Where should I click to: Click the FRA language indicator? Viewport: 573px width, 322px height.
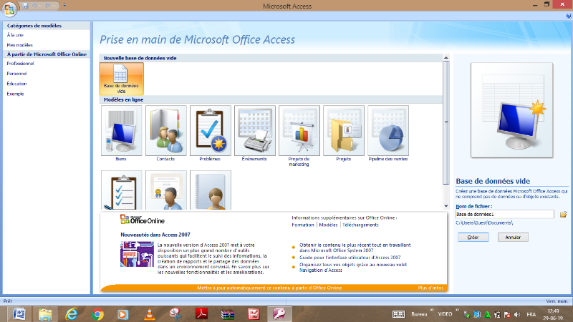click(x=531, y=314)
